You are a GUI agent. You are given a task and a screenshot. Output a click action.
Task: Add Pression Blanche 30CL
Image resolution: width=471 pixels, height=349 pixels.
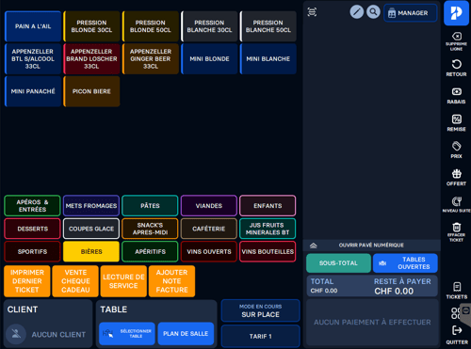209,26
